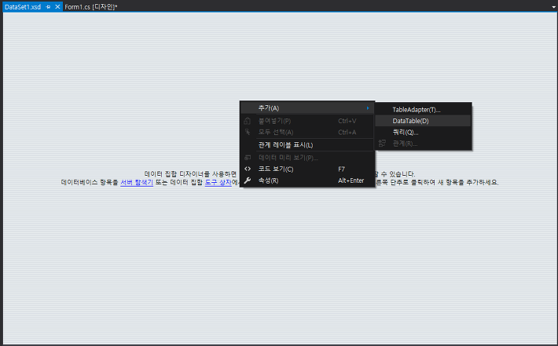Open the 도구 상자 link

[218, 182]
